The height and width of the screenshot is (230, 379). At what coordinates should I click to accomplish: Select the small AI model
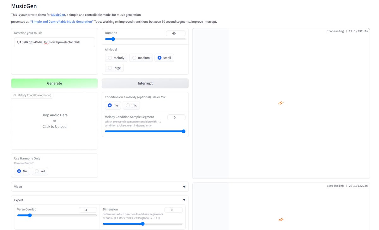click(x=164, y=58)
